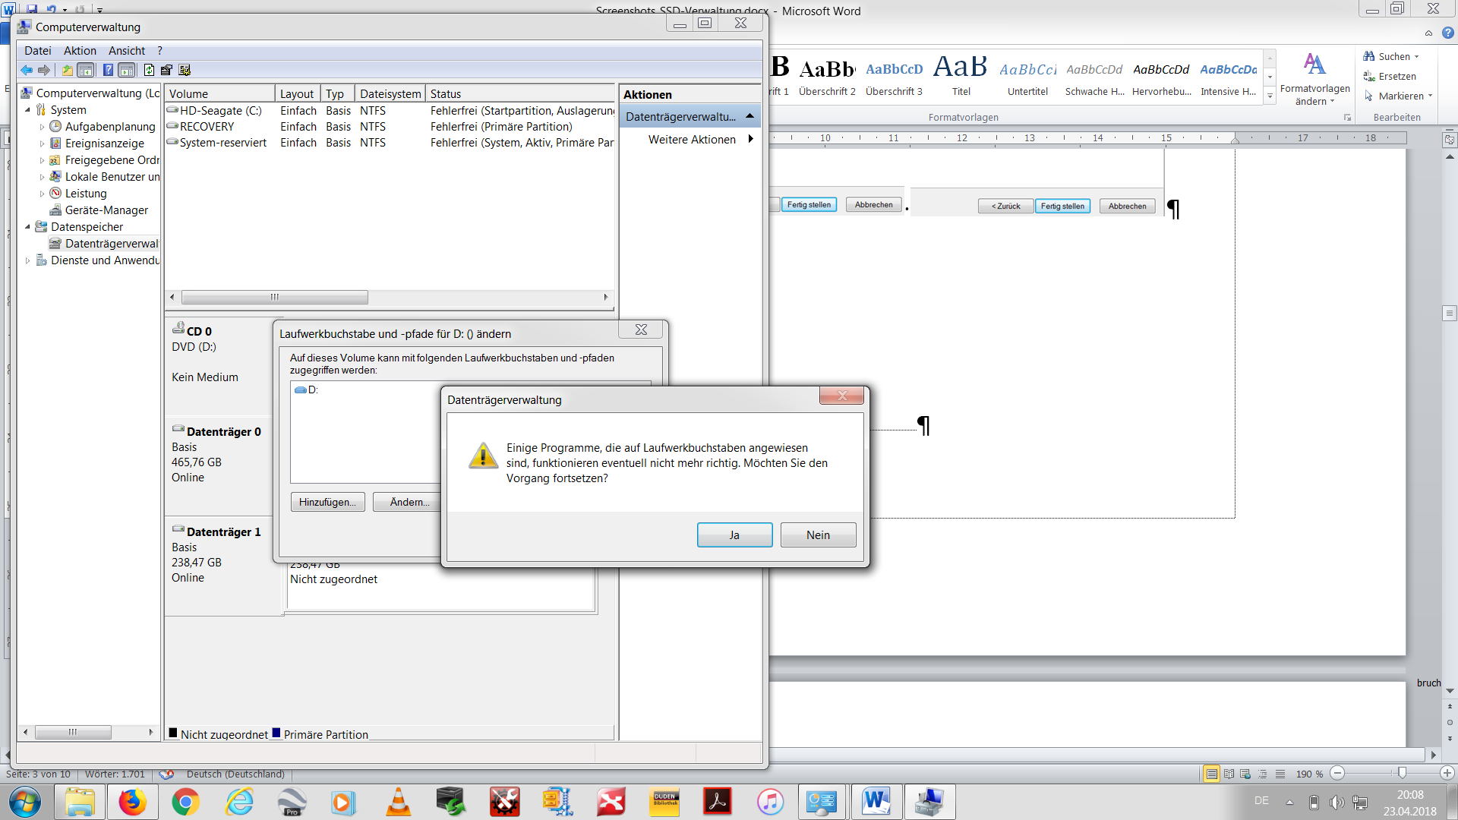The height and width of the screenshot is (820, 1458).
Task: Toggle the show/hide console tree button
Action: (x=86, y=70)
